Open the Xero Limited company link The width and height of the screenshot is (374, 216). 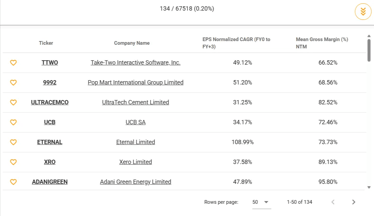click(135, 162)
